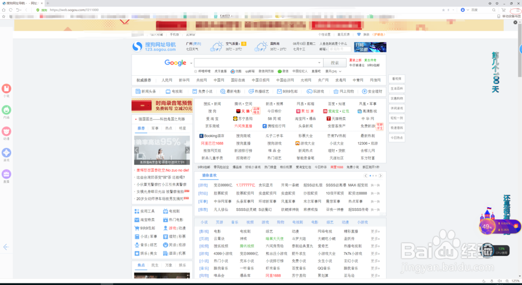Open the 阿里巴巴1688 link
This screenshot has height=285, width=522.
(212, 144)
